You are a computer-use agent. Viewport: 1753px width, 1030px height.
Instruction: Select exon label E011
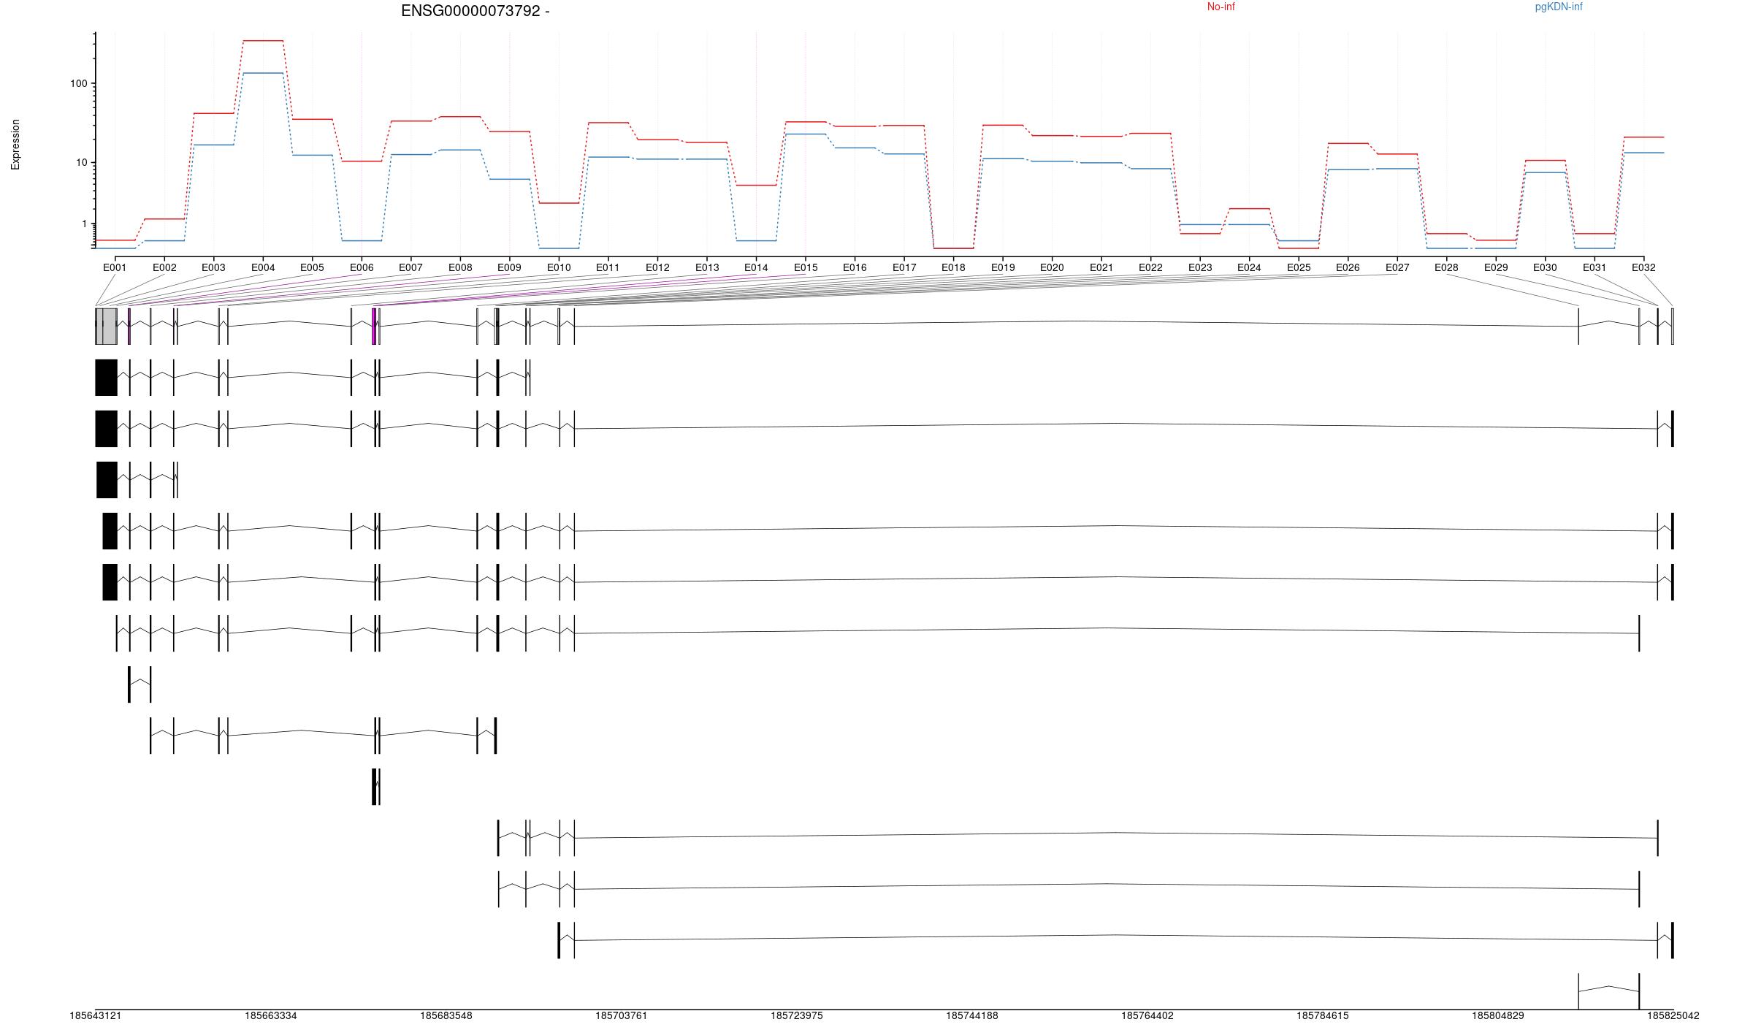pyautogui.click(x=608, y=267)
